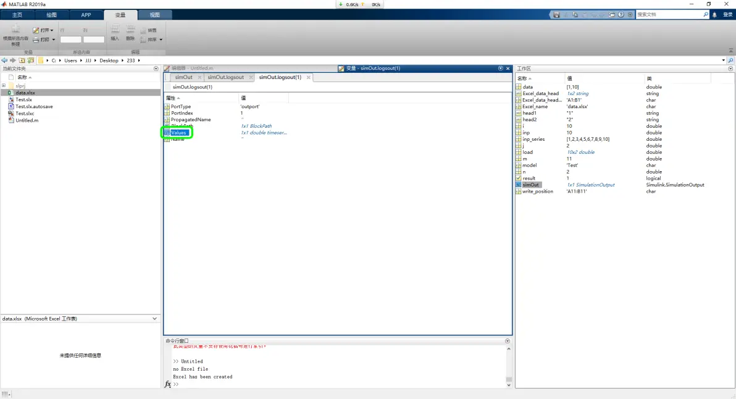Click the Save icon in quick access toolbar
Image resolution: width=736 pixels, height=399 pixels.
[556, 15]
